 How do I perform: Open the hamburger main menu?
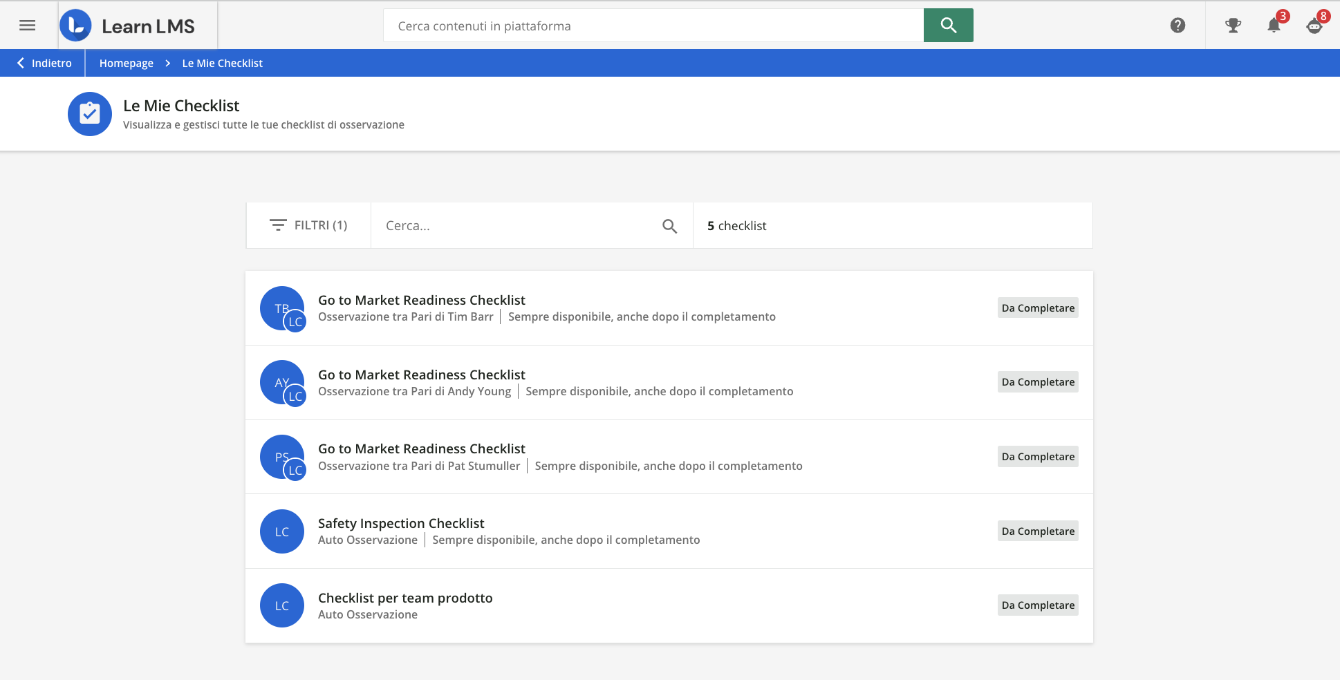point(28,26)
